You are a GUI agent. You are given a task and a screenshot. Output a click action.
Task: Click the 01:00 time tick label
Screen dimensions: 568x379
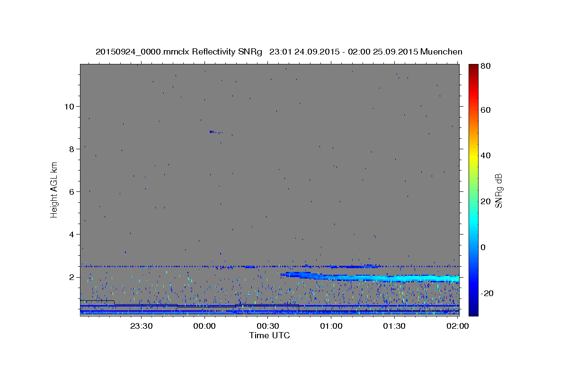coord(331,326)
